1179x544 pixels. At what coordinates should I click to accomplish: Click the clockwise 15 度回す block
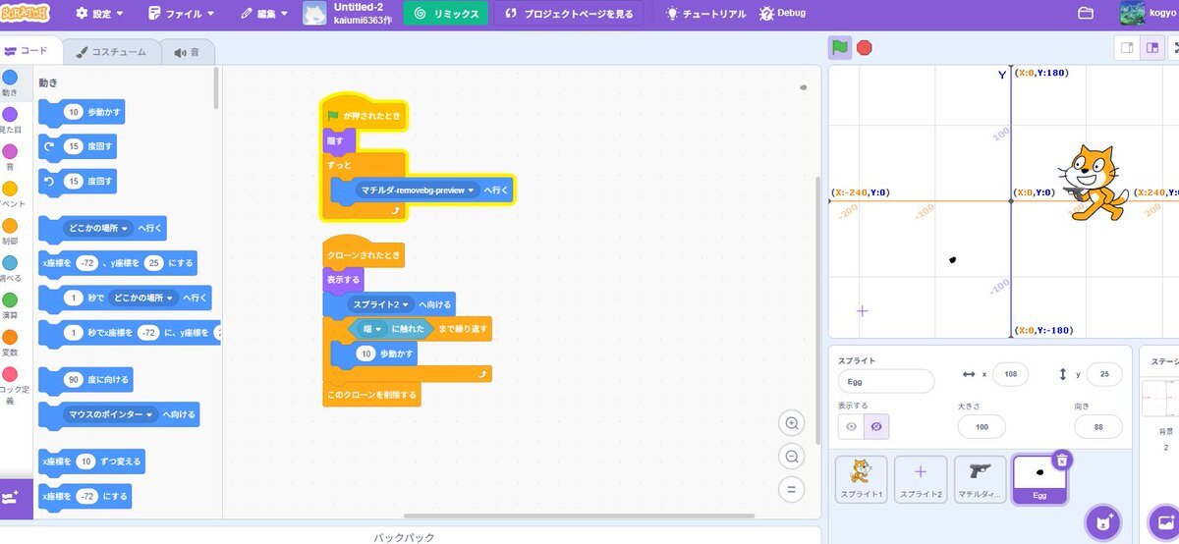[x=78, y=147]
